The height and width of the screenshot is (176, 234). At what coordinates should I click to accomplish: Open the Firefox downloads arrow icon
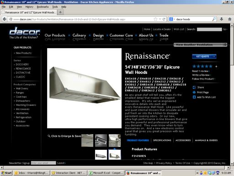[x=222, y=19]
